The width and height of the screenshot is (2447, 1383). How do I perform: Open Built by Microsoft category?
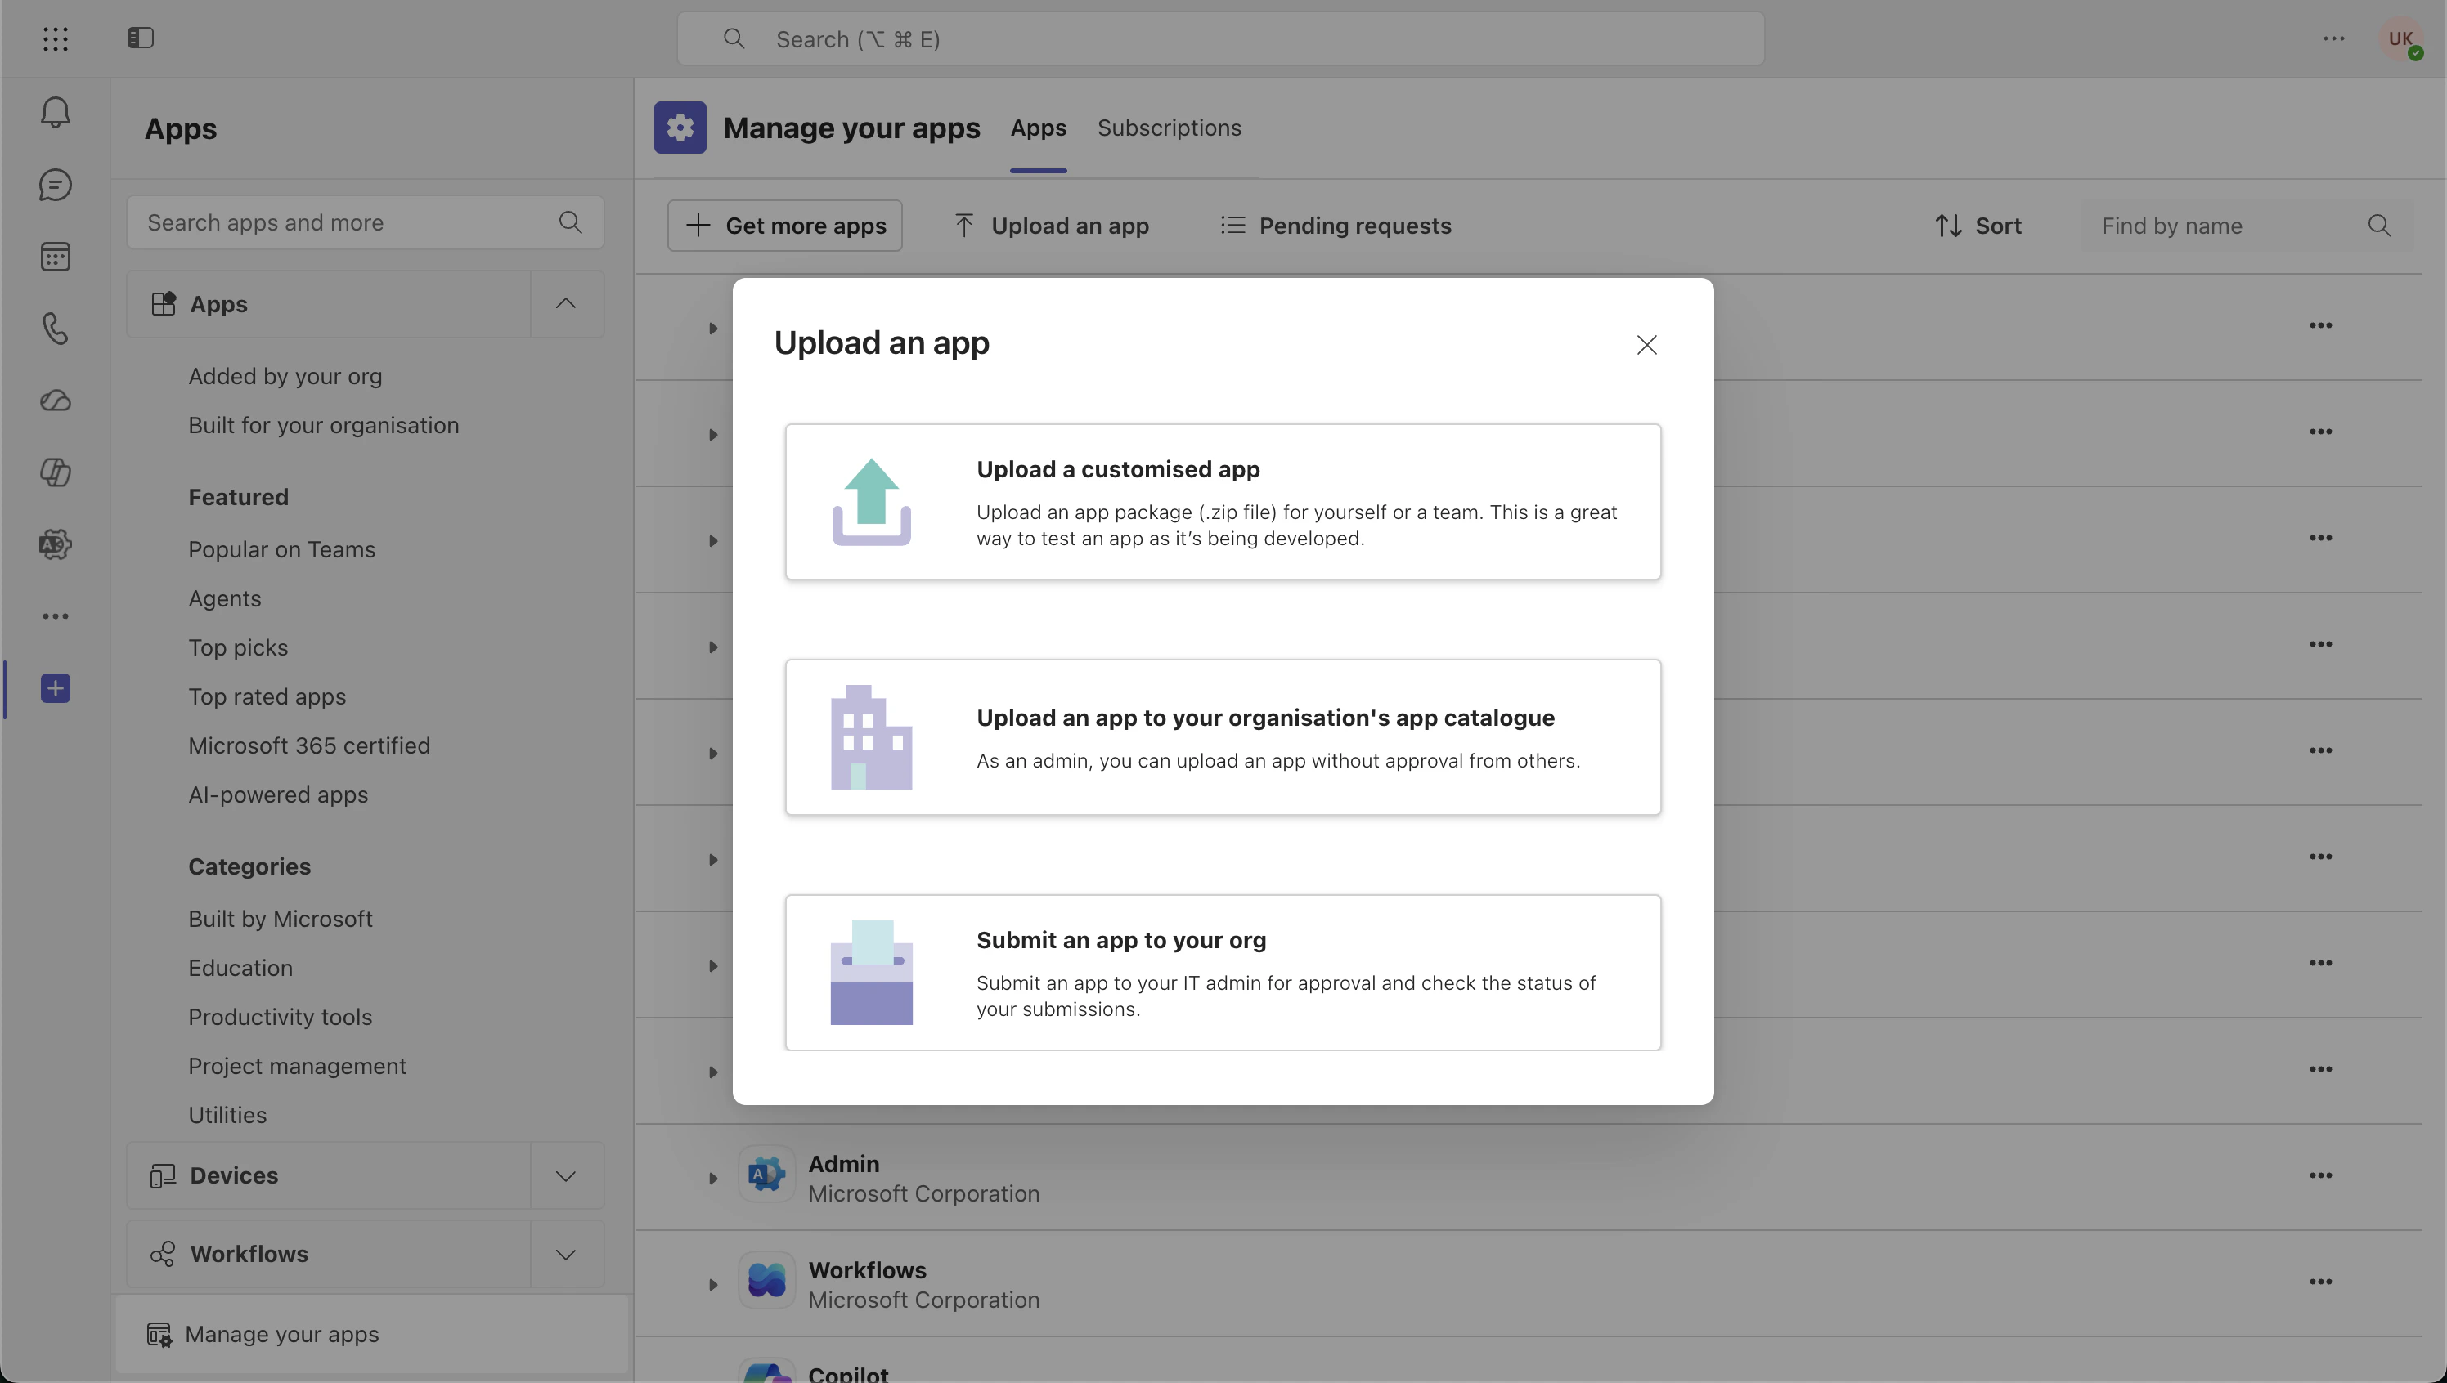point(281,920)
